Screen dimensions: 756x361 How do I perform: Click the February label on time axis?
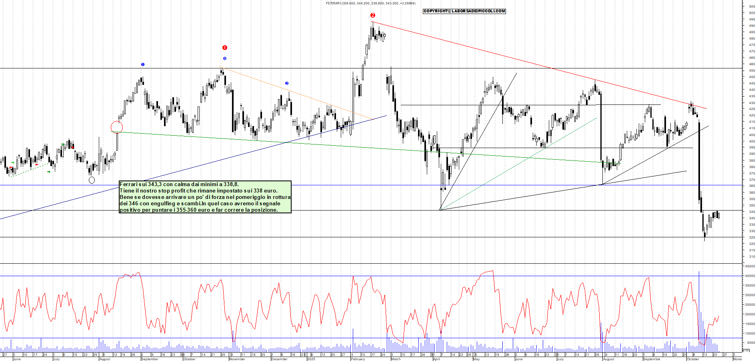[358, 359]
